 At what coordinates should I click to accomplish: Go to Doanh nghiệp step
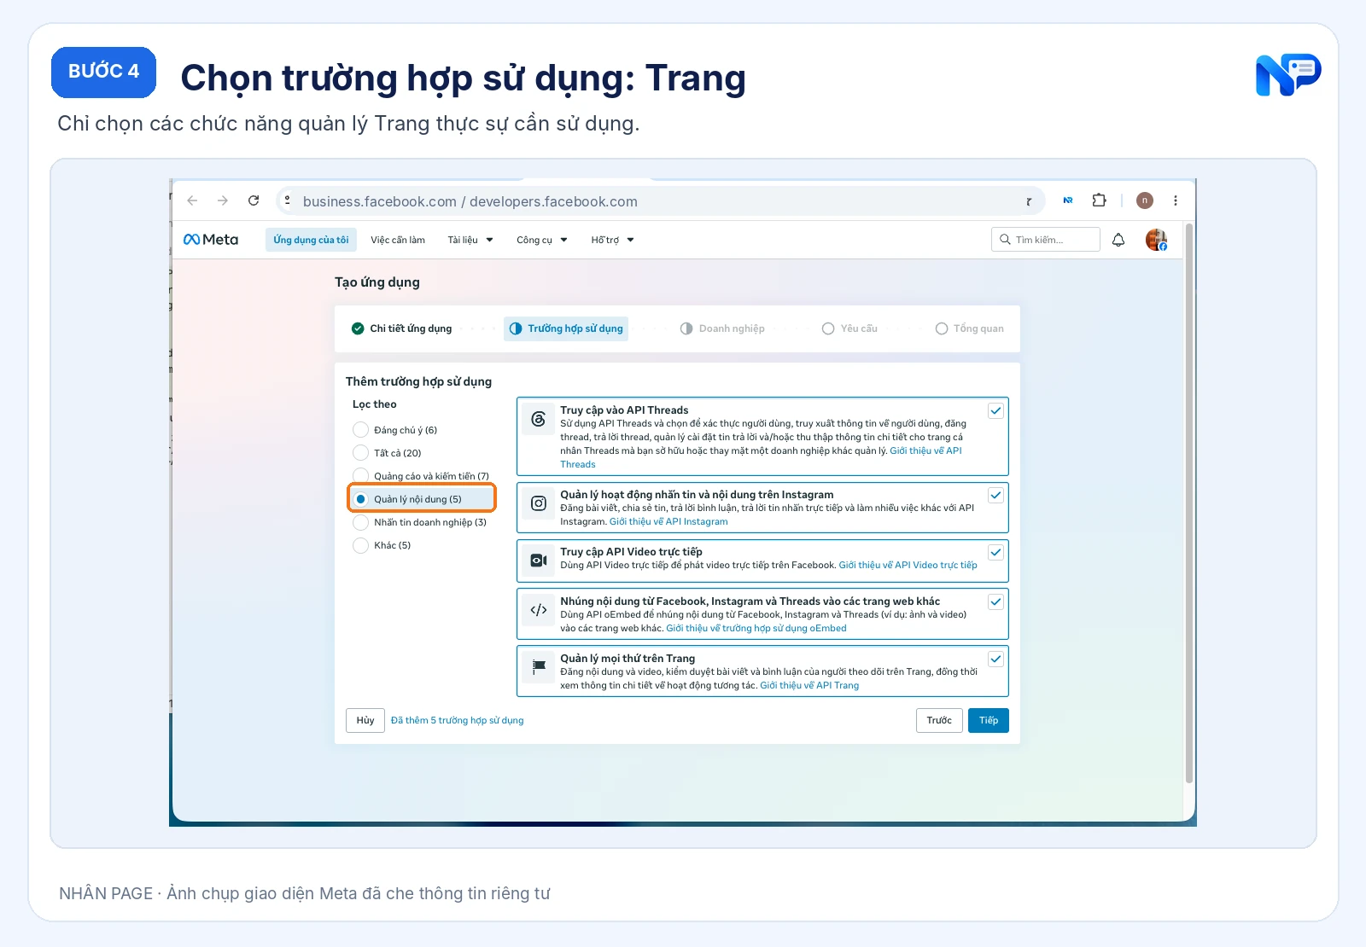(722, 328)
